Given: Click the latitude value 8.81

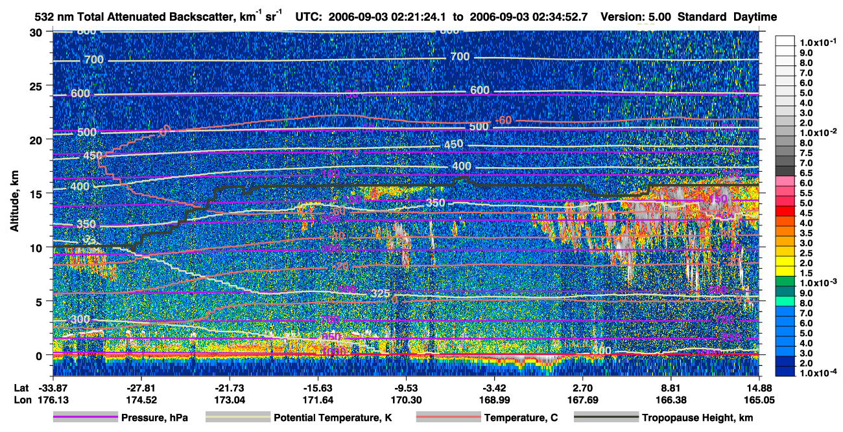Looking at the screenshot, I should 672,389.
